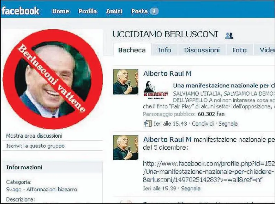Click the Posta notification badge

click(154, 11)
